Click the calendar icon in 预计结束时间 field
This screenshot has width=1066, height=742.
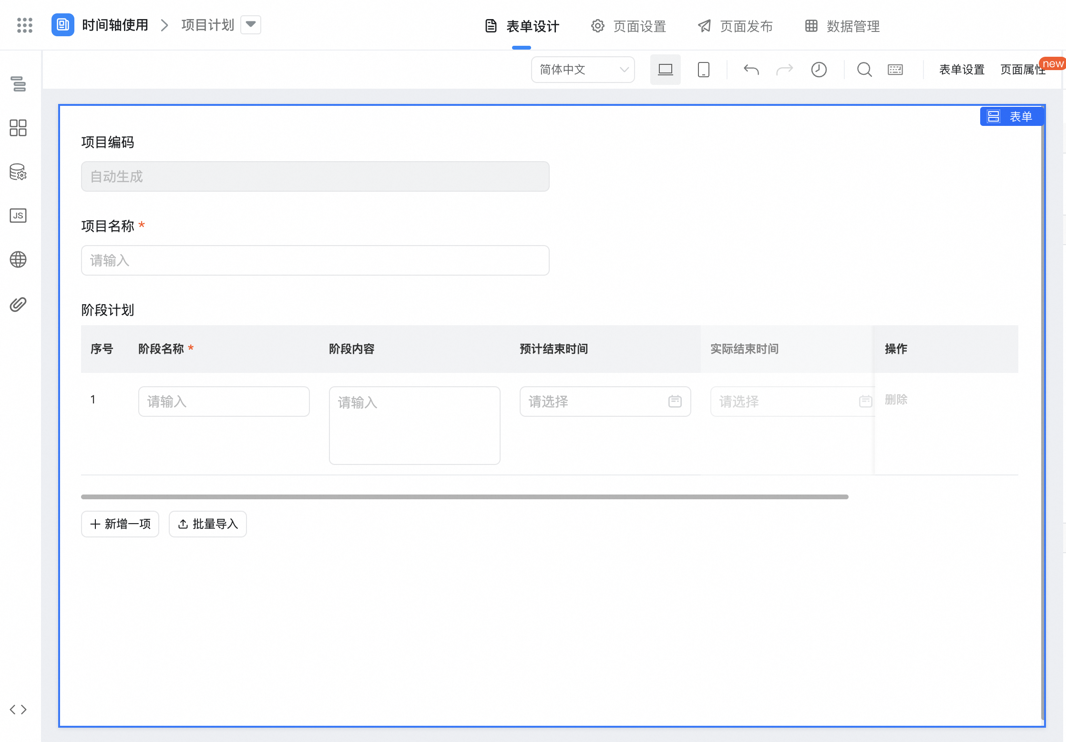click(675, 402)
